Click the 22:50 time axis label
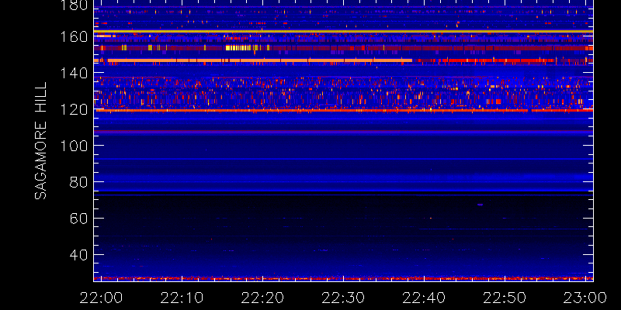The height and width of the screenshot is (310, 621). pos(505,298)
